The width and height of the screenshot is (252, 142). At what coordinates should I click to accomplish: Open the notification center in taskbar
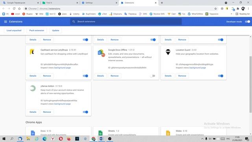tap(247, 139)
